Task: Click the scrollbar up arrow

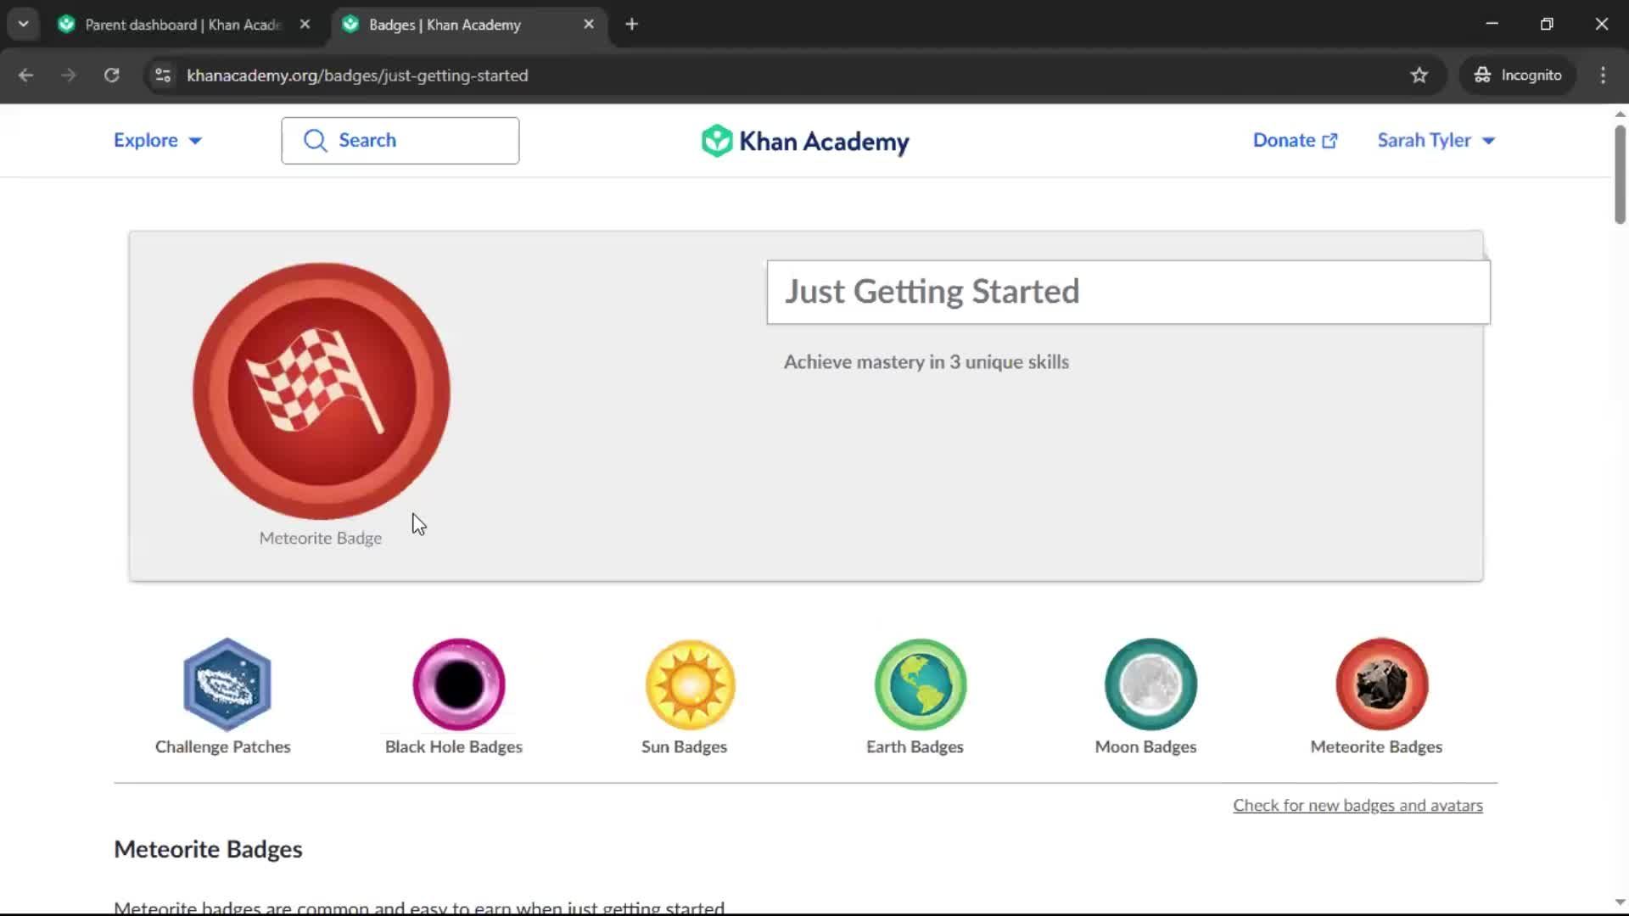Action: coord(1620,114)
